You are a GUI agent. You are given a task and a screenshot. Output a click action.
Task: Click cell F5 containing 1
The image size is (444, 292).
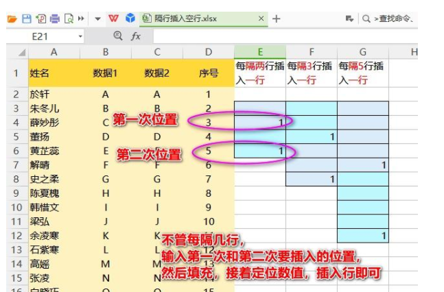point(312,136)
